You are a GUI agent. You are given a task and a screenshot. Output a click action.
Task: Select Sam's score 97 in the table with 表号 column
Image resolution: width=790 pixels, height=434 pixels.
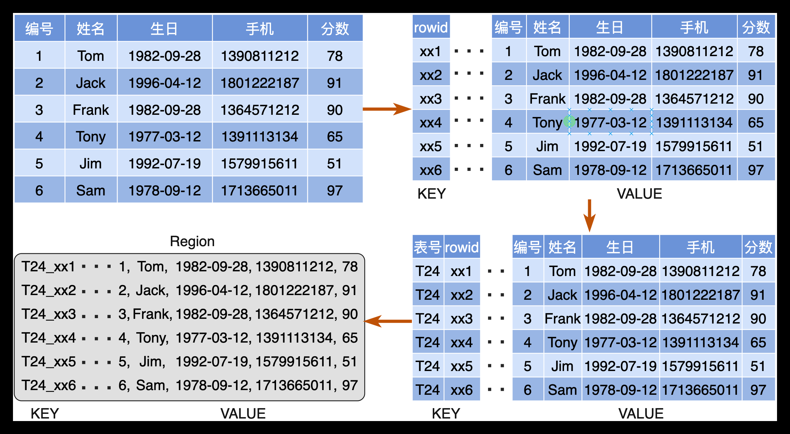[758, 390]
